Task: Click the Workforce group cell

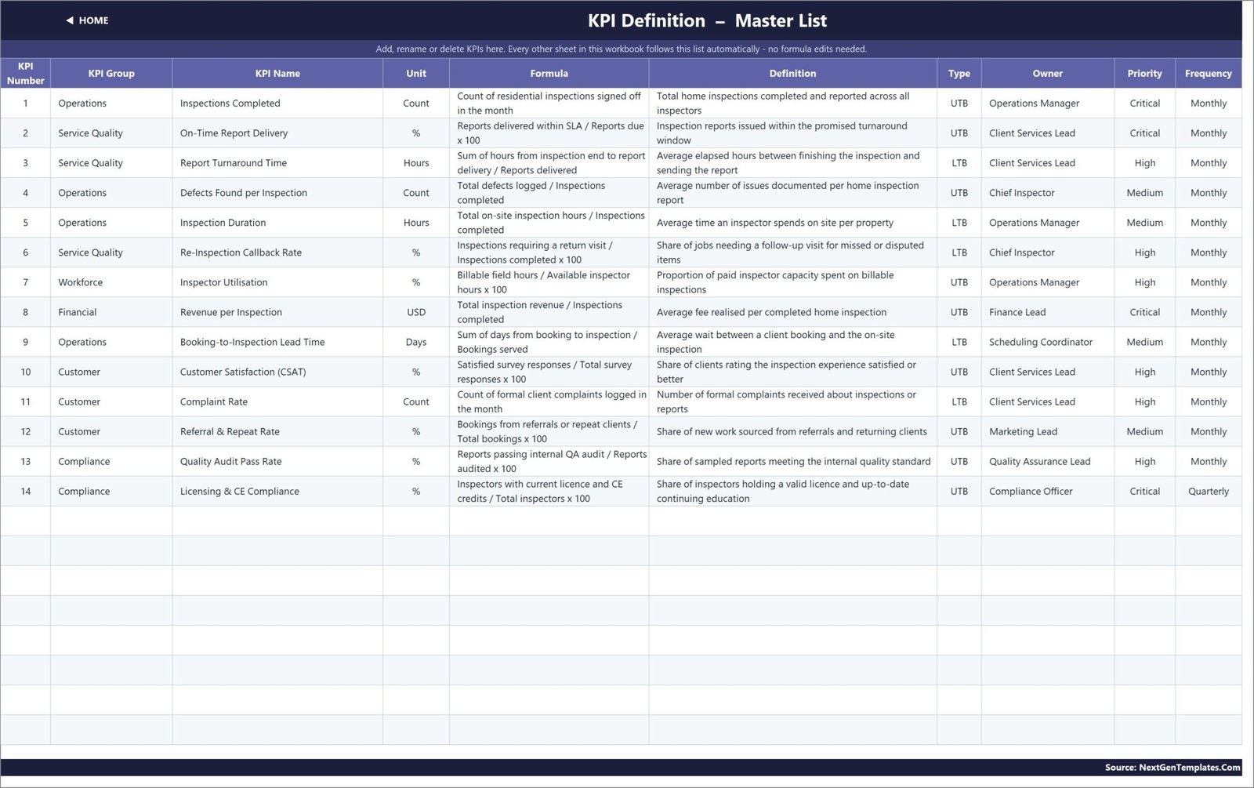Action: tap(111, 282)
